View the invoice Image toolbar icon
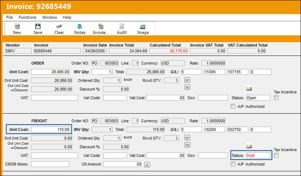Image resolution: width=301 pixels, height=176 pixels. click(x=143, y=26)
